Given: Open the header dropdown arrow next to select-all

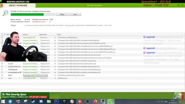Looking at the screenshot, I should pyautogui.click(x=5, y=34).
